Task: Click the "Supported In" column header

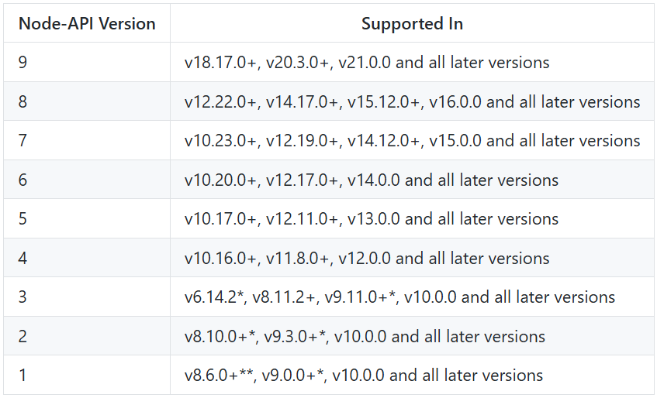Action: 412,23
